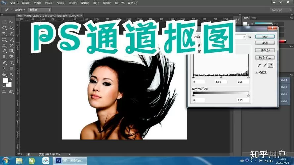
Task: Click the gray point eyedropper in Levels
Action: (265, 65)
